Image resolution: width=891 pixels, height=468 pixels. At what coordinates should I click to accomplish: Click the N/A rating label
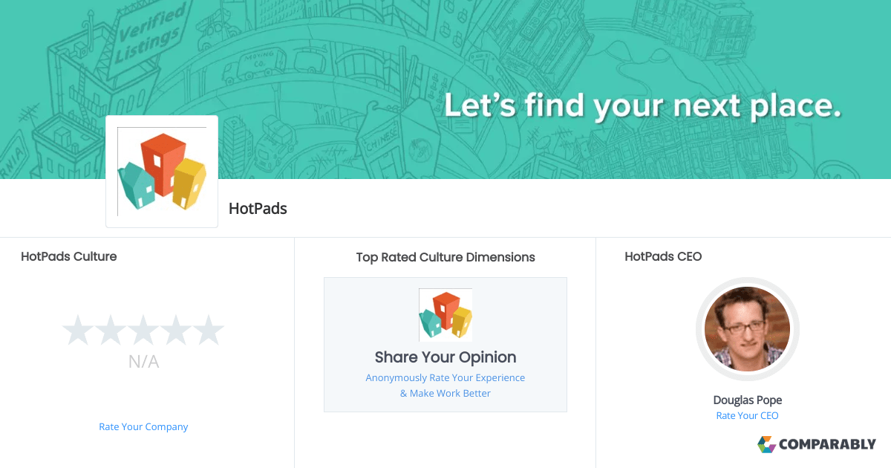pos(143,362)
